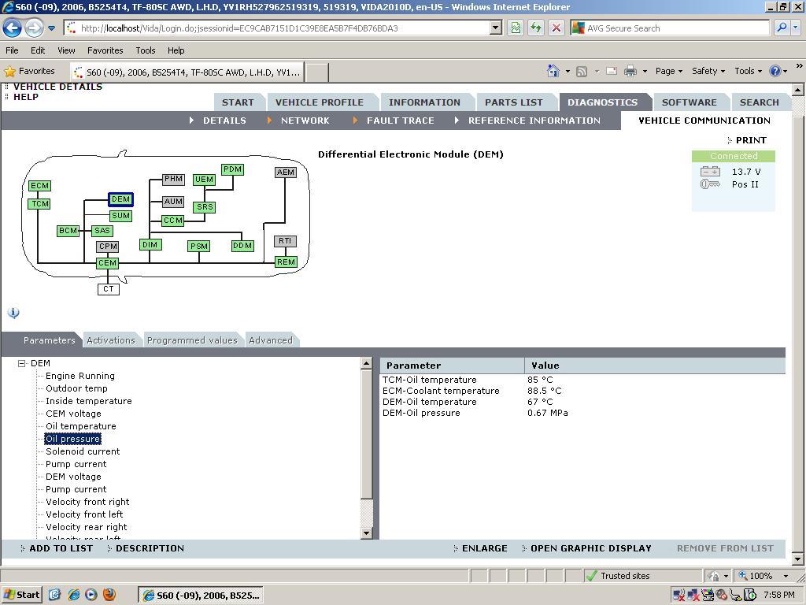Open the recent pages dropdown arrow
Viewport: 806px width, 605px height.
[51, 28]
